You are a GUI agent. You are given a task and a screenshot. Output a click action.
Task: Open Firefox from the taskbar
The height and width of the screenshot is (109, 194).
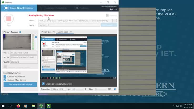click(x=18, y=106)
